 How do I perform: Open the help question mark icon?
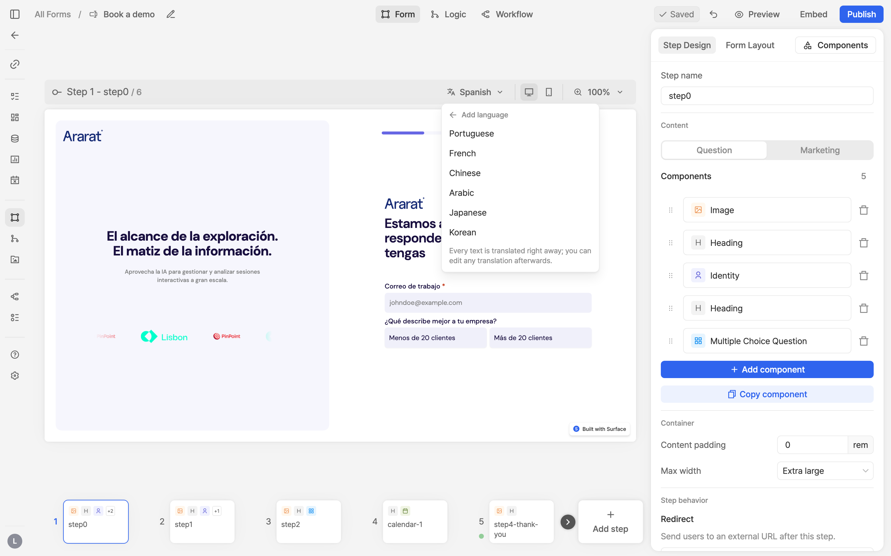tap(15, 355)
